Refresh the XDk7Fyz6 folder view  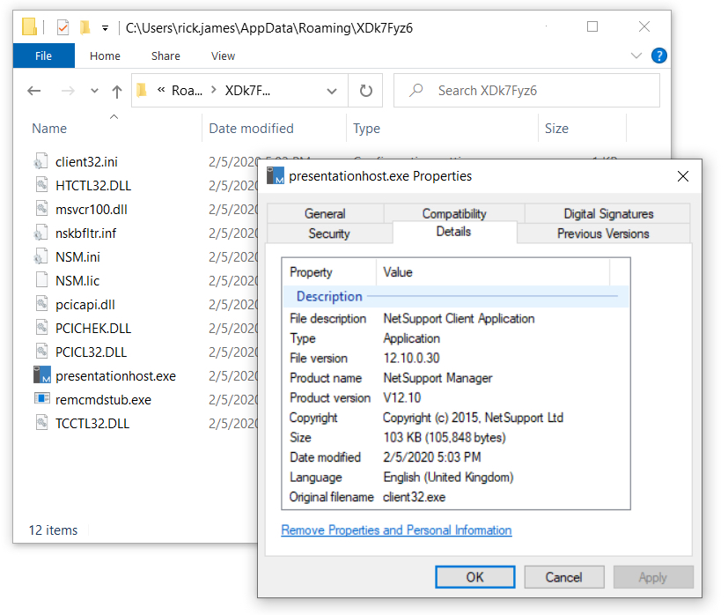[366, 90]
